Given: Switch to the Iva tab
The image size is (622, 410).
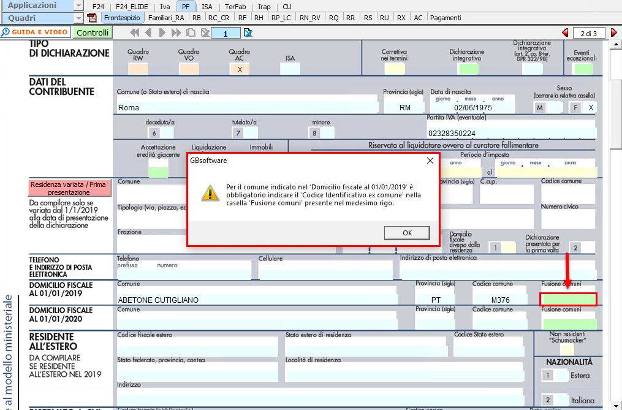Looking at the screenshot, I should pos(165,7).
